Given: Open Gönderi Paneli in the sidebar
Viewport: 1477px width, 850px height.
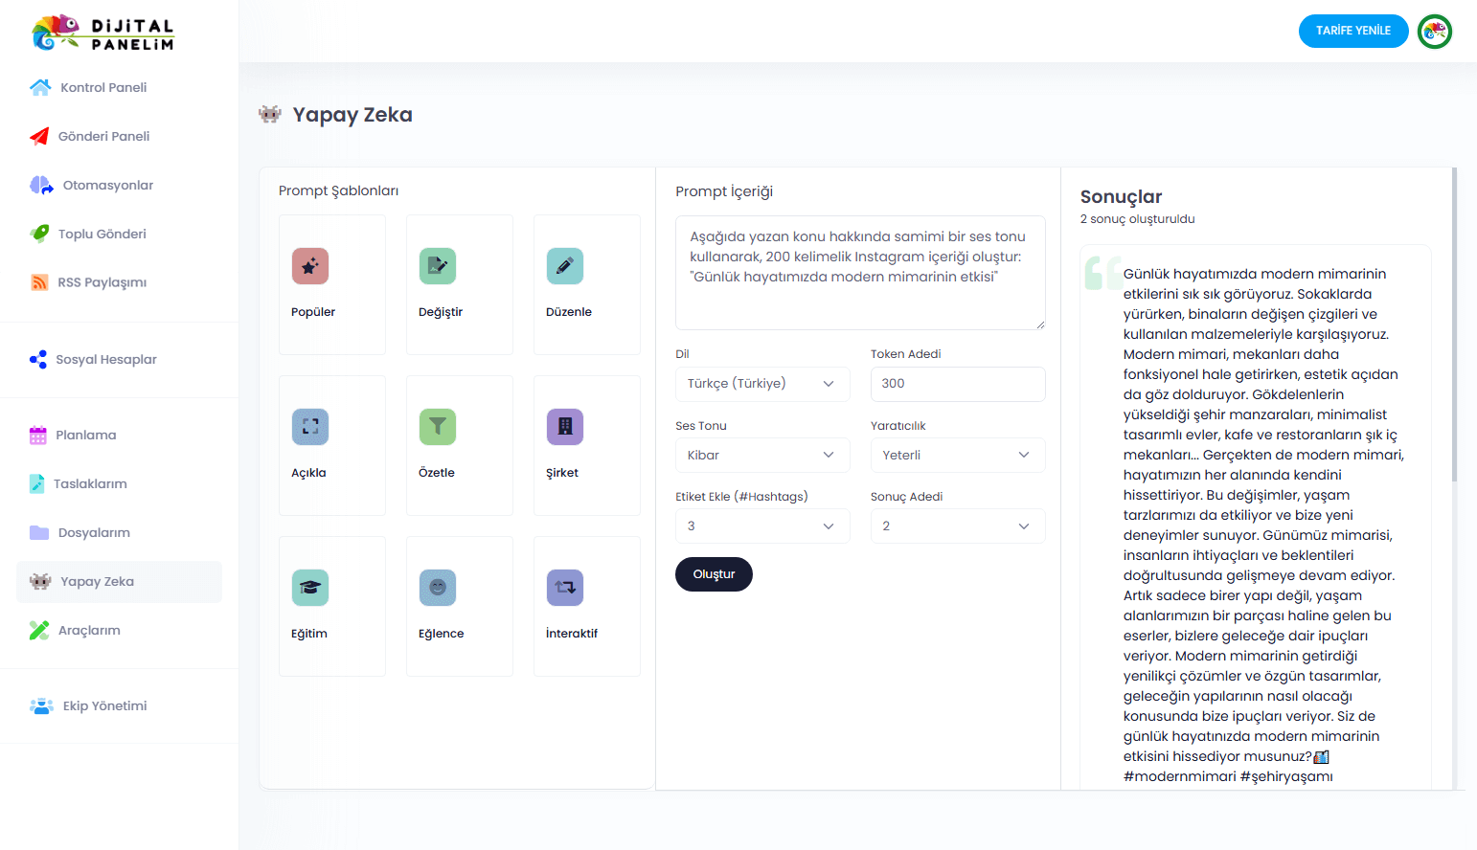Looking at the screenshot, I should pos(103,137).
